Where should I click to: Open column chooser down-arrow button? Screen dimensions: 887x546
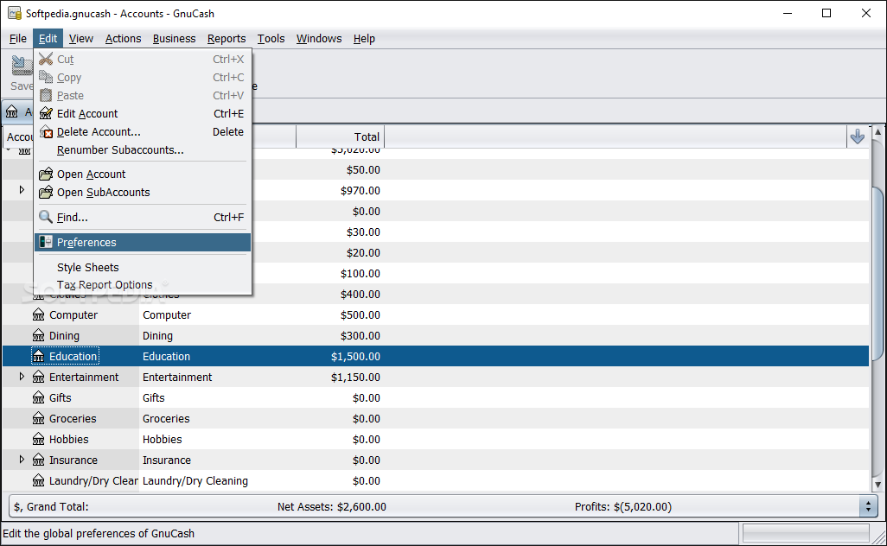pos(857,136)
